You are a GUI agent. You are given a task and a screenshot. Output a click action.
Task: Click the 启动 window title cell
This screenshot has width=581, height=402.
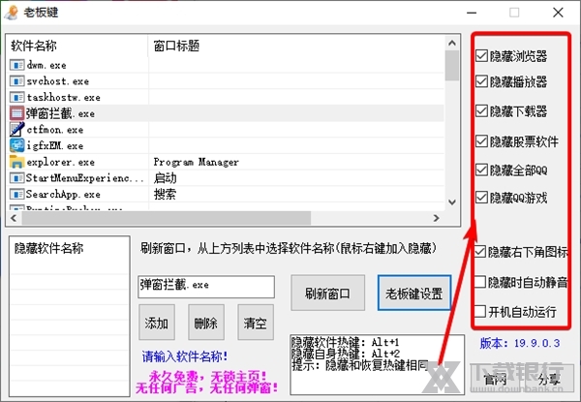[165, 178]
